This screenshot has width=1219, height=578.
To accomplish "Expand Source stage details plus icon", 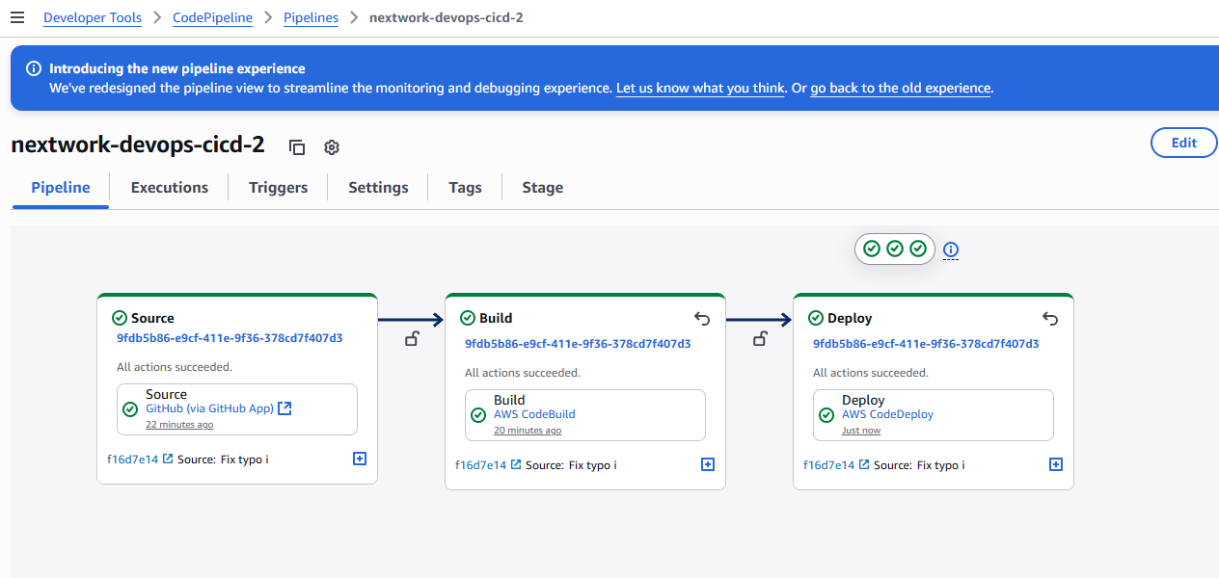I will pyautogui.click(x=360, y=460).
